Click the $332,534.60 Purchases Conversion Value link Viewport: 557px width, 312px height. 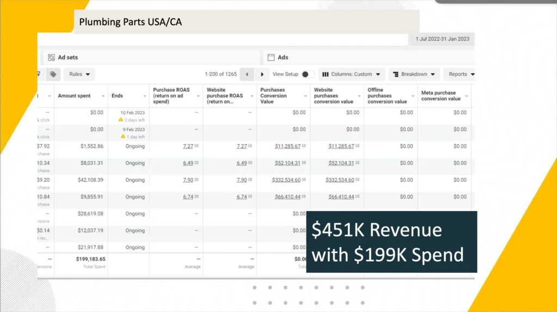(287, 180)
